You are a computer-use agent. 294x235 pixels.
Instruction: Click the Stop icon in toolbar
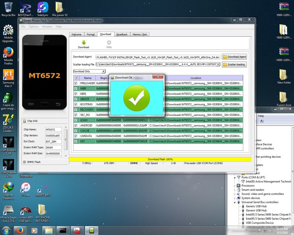[109, 43]
